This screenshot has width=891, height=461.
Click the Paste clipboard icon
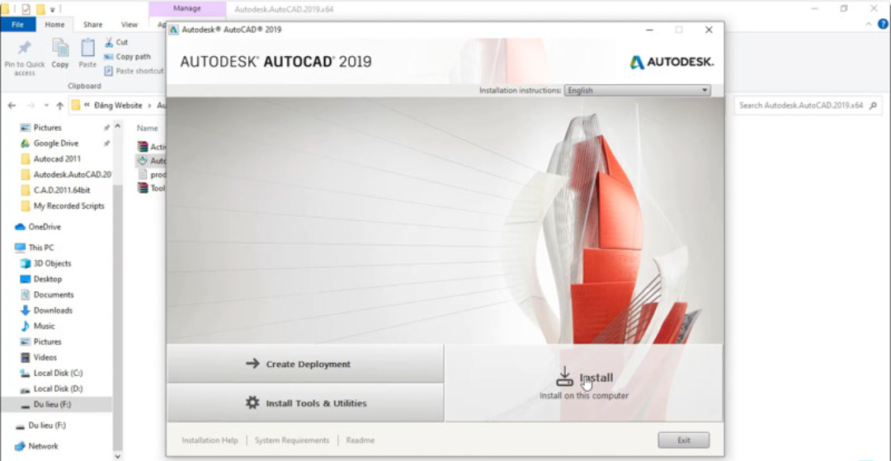pos(87,49)
